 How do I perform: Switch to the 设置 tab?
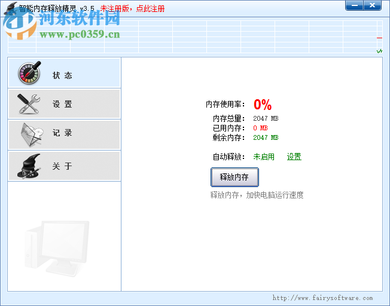pyautogui.click(x=64, y=104)
